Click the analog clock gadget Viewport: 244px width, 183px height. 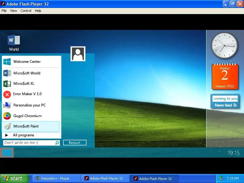tap(224, 45)
